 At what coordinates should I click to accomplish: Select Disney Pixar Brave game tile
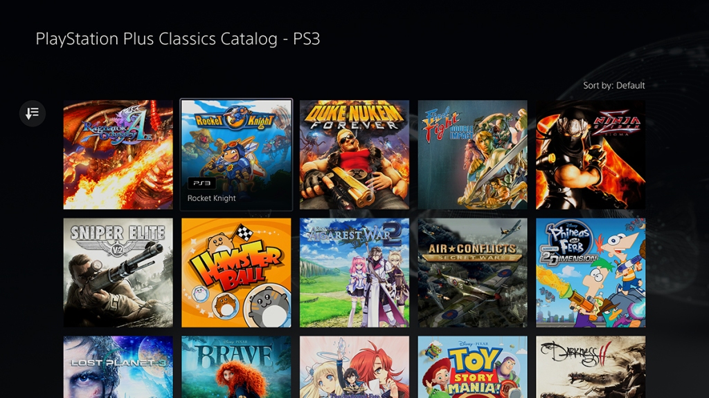[x=236, y=367]
